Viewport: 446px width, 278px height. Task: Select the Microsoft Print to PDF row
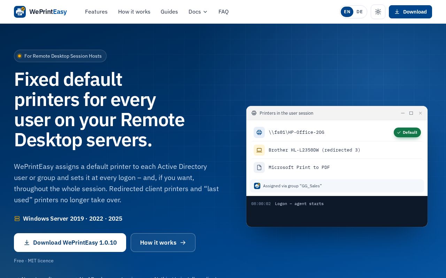337,167
